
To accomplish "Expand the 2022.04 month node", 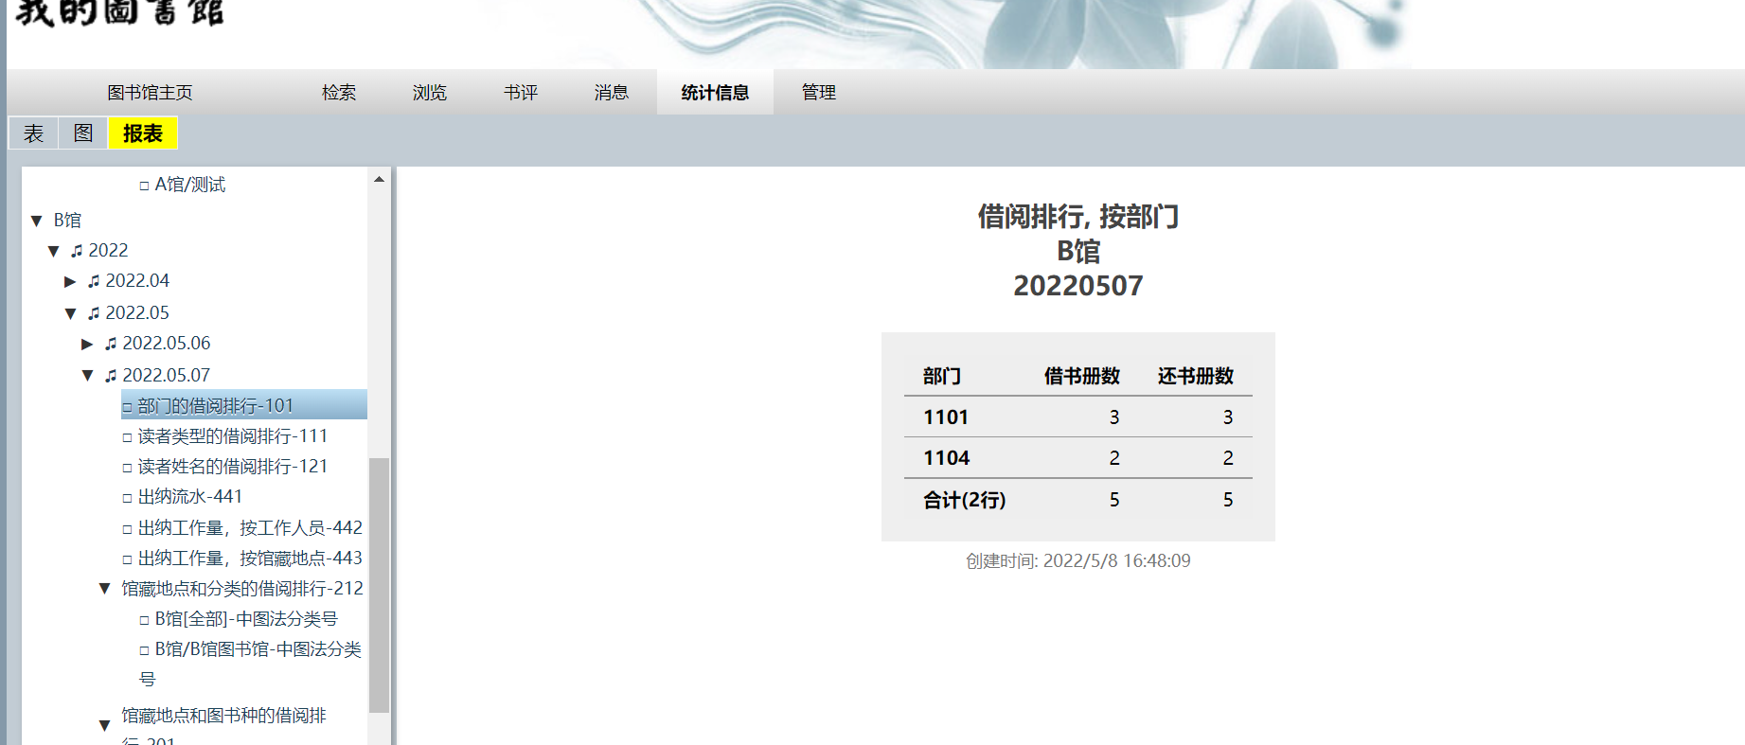I will [x=70, y=281].
